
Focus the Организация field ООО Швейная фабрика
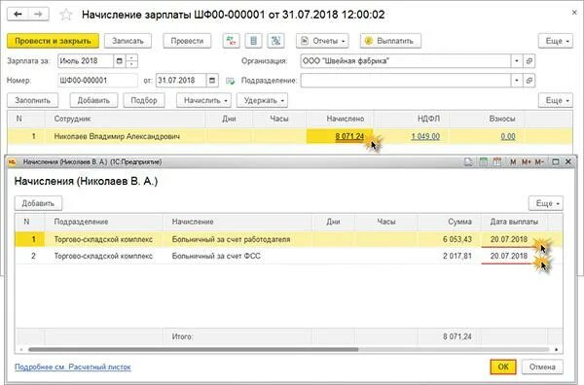pos(406,61)
